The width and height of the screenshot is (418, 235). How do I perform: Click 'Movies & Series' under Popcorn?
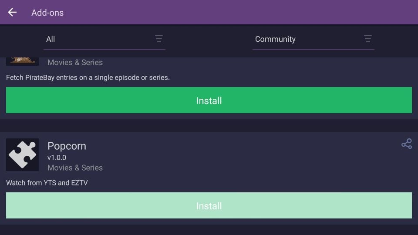(x=75, y=168)
